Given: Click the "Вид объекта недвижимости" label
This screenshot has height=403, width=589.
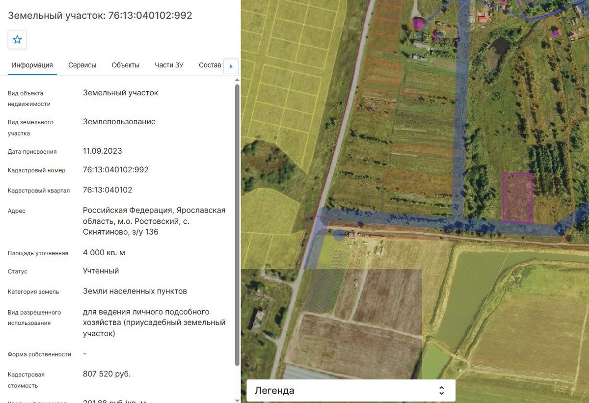Looking at the screenshot, I should click(29, 99).
